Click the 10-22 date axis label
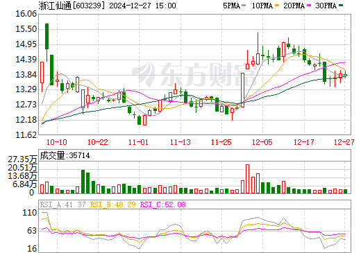This screenshot has width=361, height=253. [x=98, y=142]
